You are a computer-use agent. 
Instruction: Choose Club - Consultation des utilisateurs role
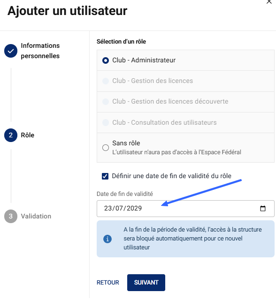(185, 122)
